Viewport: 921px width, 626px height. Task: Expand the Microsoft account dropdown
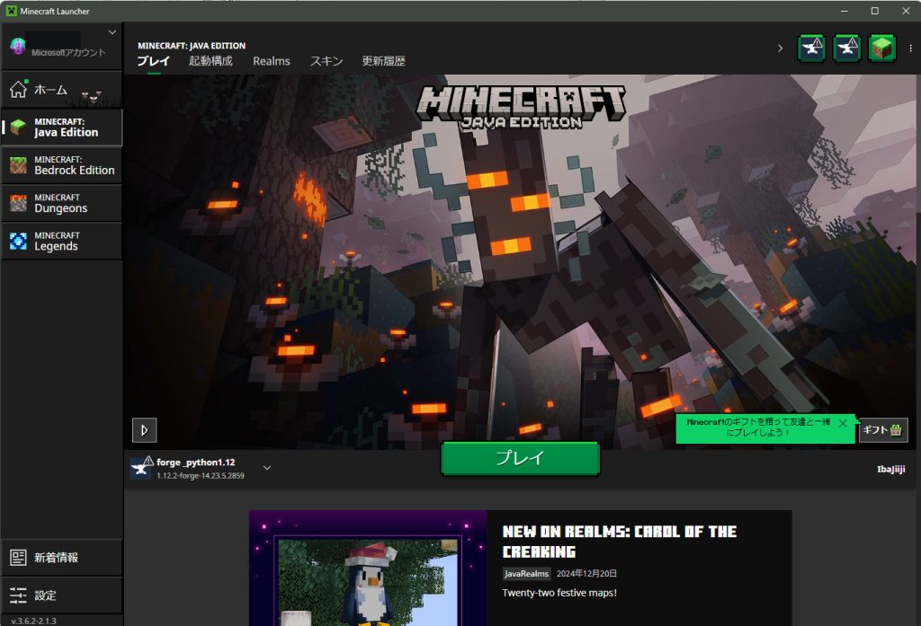[x=112, y=32]
